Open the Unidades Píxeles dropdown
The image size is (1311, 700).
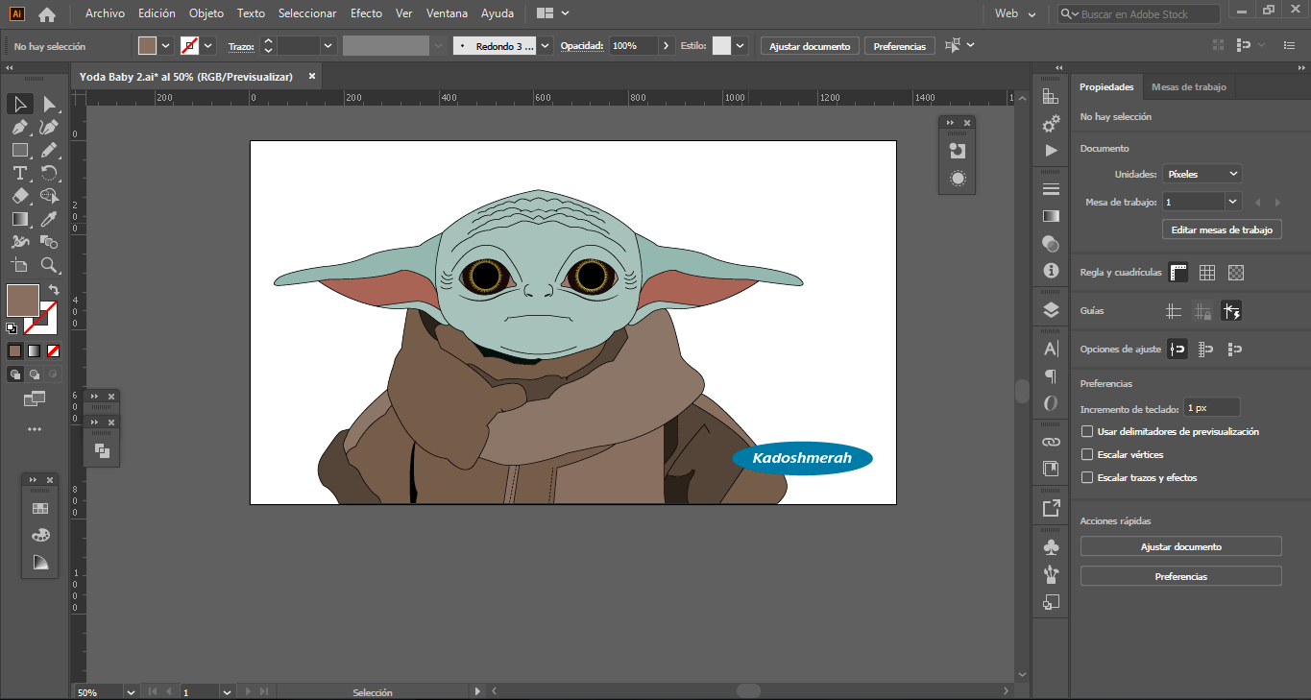point(1202,174)
